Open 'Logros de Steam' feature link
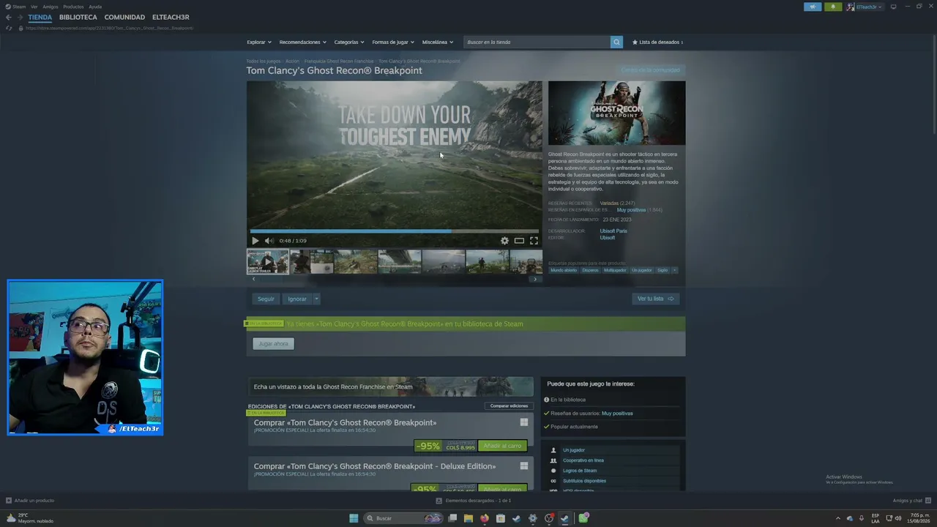The width and height of the screenshot is (937, 527). [x=580, y=471]
